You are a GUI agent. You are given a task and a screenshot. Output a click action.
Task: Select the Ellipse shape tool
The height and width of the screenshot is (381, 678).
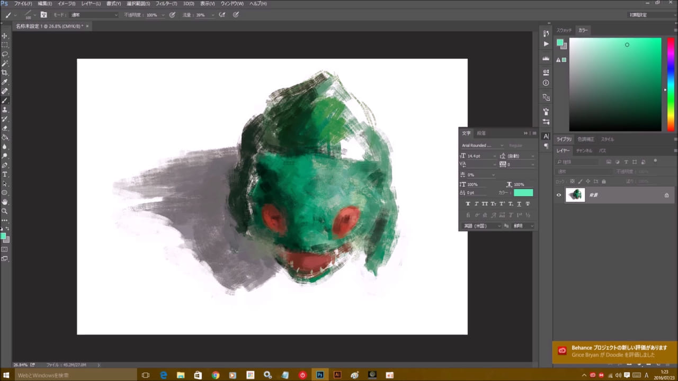point(5,193)
